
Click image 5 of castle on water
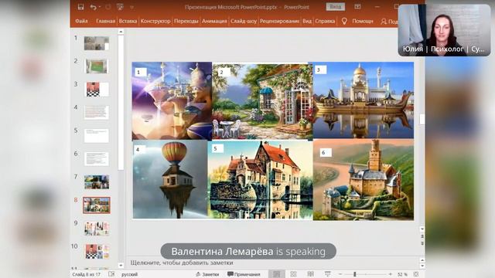[x=261, y=180]
